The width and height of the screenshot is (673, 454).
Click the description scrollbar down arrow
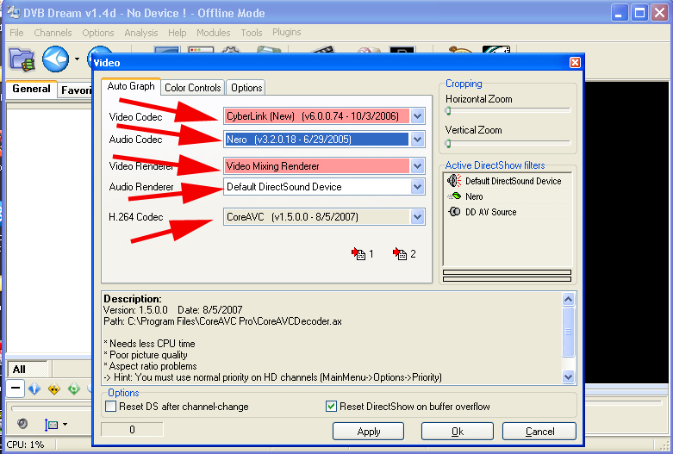coord(568,376)
